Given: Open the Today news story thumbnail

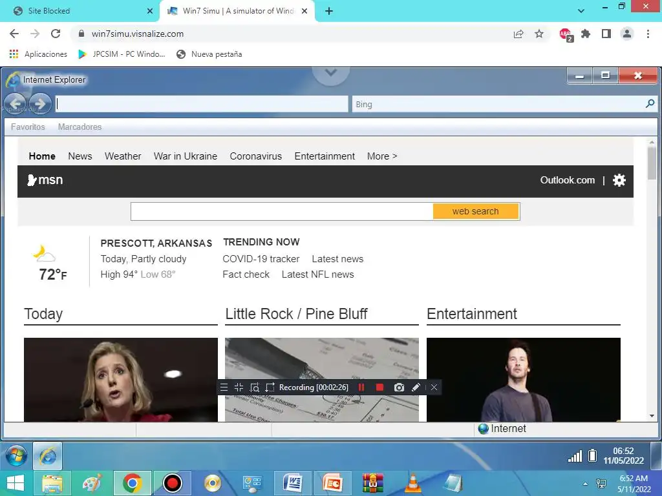Looking at the screenshot, I should [121, 380].
